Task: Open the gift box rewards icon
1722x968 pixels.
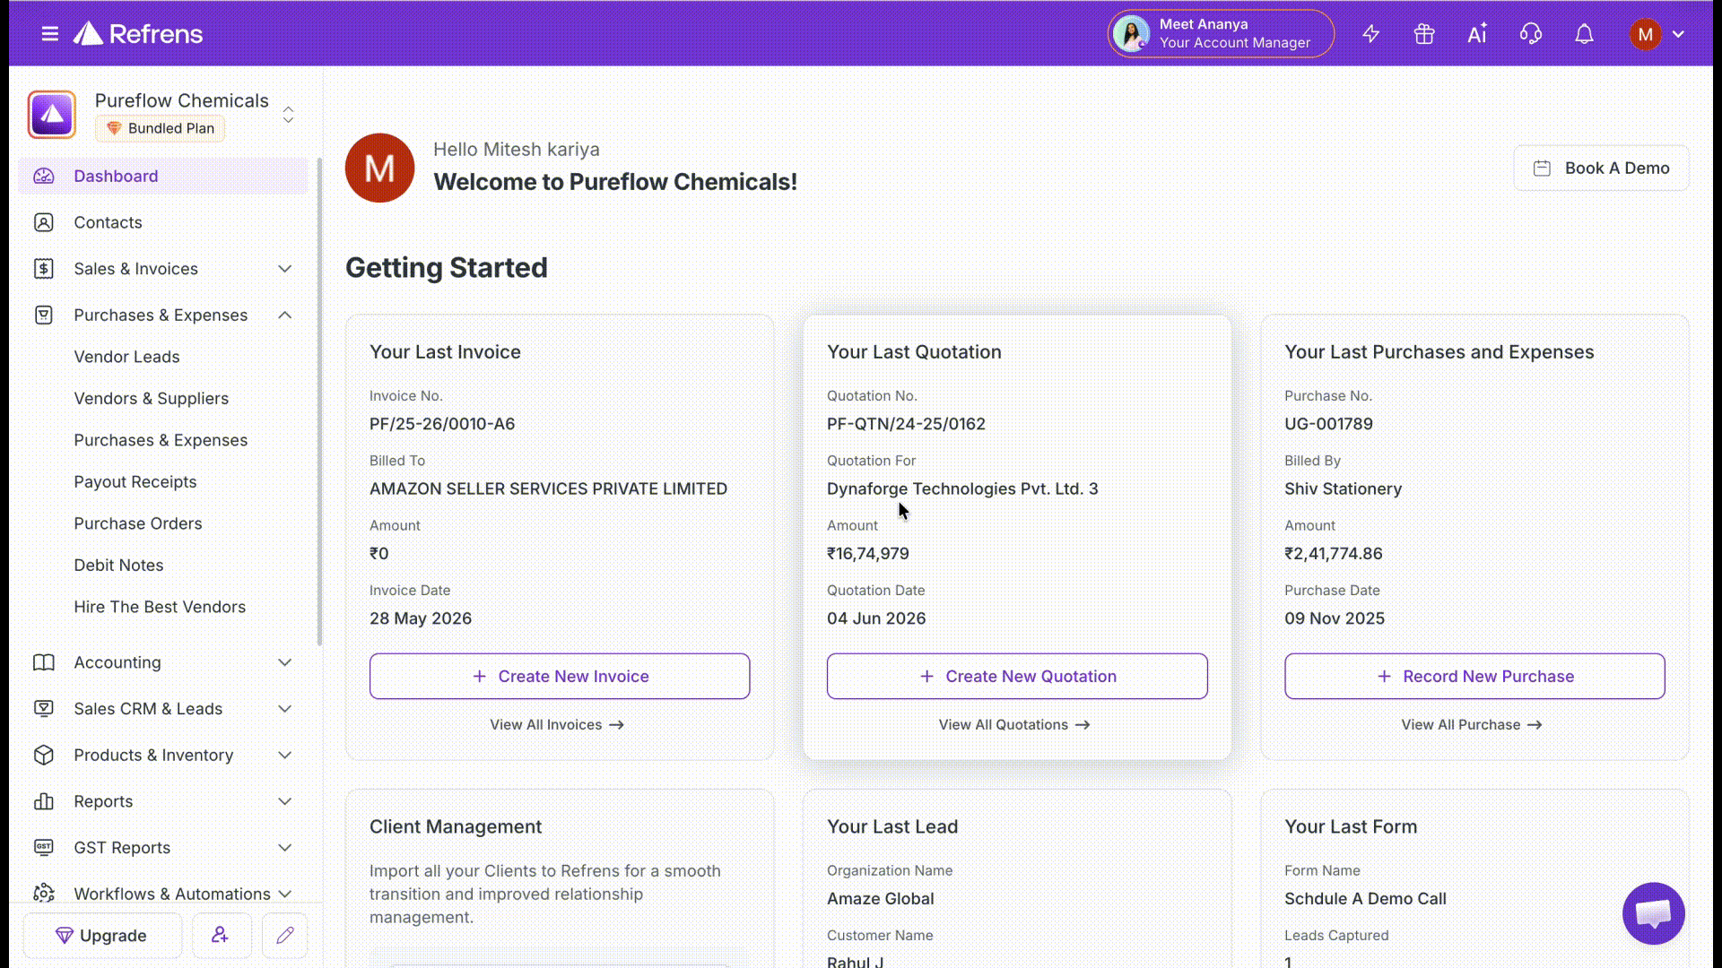Action: coord(1424,34)
